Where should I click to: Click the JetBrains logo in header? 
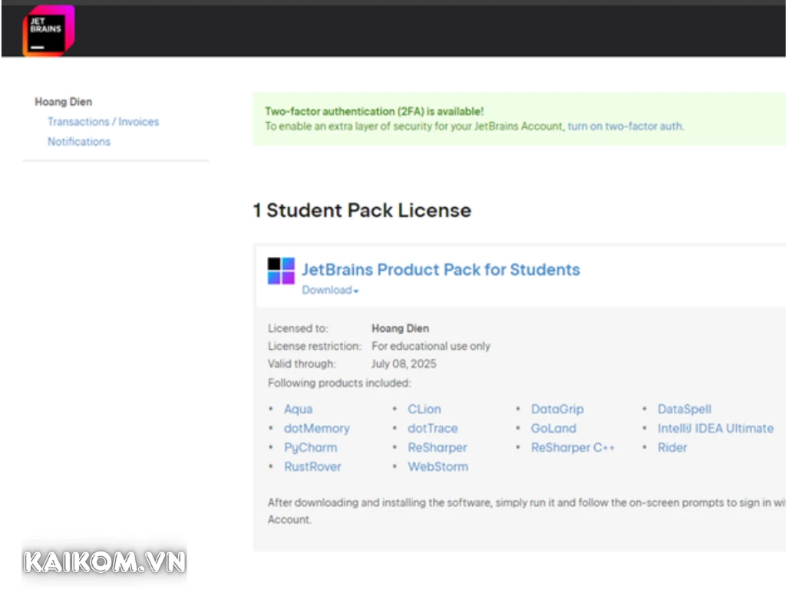click(48, 31)
